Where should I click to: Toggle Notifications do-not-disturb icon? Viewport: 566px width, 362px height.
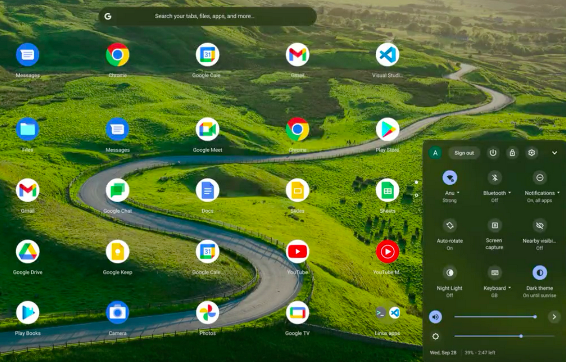(x=539, y=178)
